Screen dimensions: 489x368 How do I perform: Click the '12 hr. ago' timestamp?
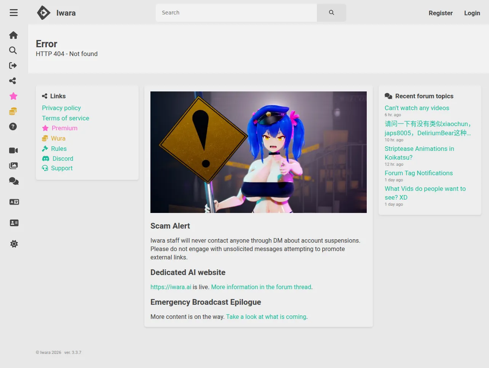click(394, 164)
